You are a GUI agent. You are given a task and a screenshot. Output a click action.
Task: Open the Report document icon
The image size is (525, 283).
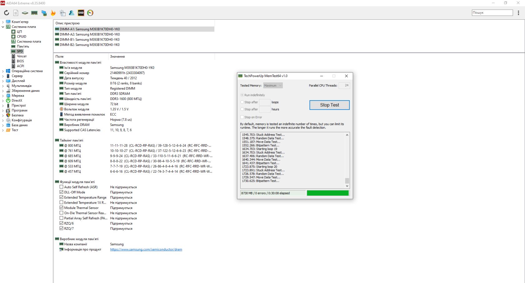click(x=16, y=13)
